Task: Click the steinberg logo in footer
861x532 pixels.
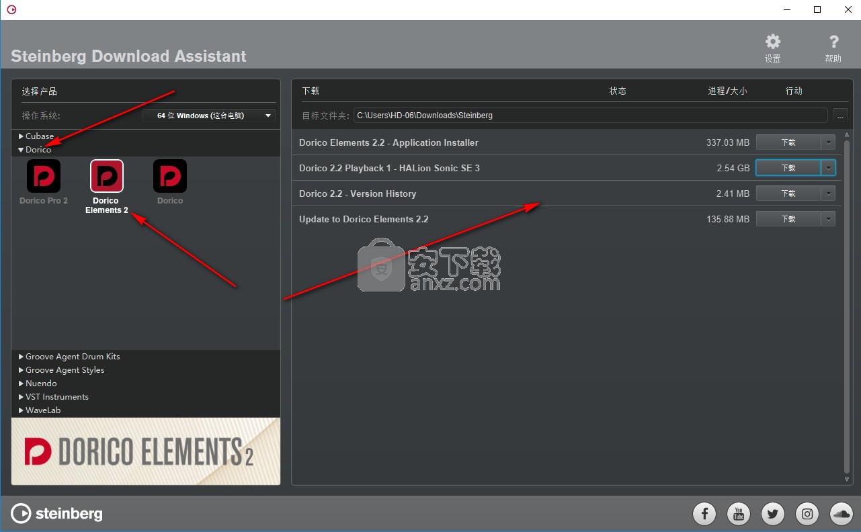Action: (57, 514)
